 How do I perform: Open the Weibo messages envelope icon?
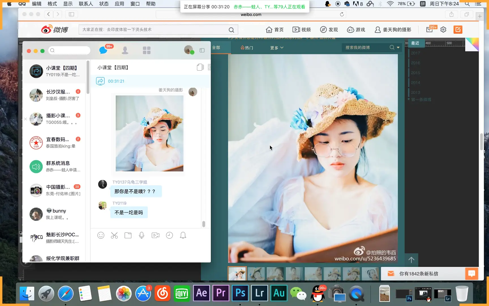(429, 29)
